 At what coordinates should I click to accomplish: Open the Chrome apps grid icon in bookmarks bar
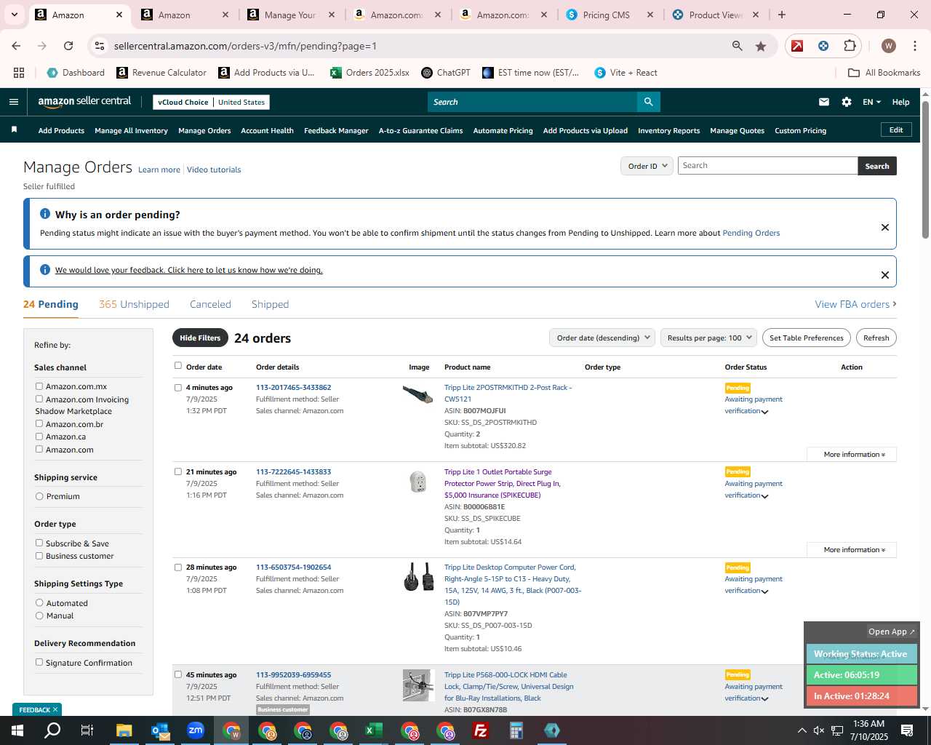pyautogui.click(x=19, y=73)
